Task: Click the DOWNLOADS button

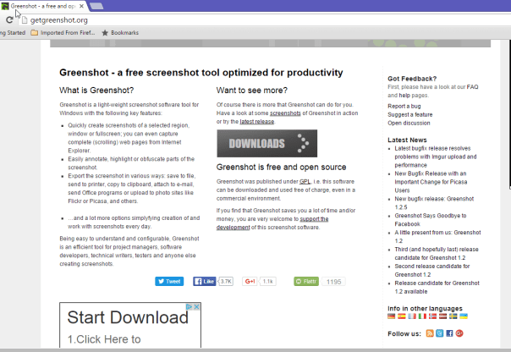Action: [x=266, y=143]
